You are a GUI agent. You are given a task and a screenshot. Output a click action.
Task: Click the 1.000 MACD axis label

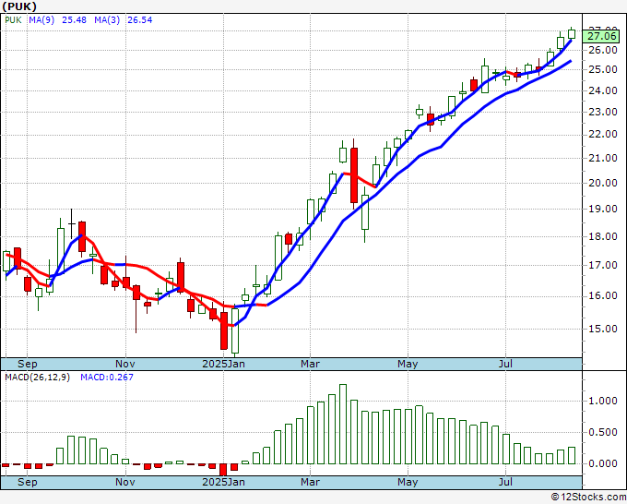point(603,402)
